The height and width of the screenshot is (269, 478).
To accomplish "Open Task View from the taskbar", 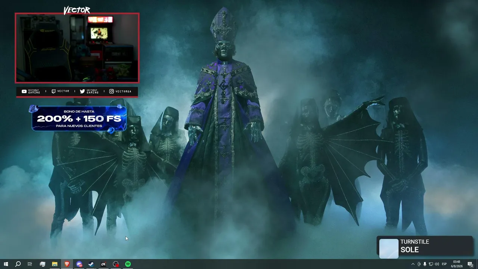I will coord(30,264).
